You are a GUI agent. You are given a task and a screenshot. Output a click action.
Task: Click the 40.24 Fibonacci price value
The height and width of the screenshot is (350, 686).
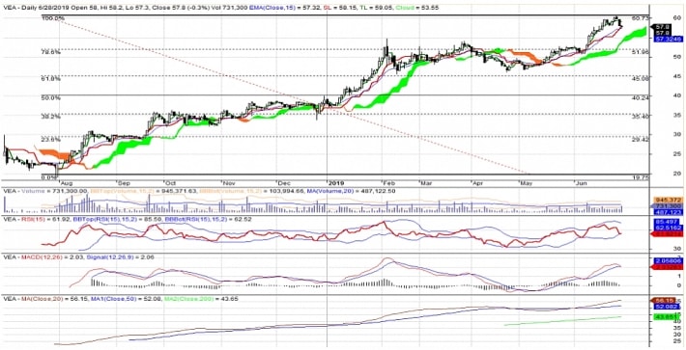pyautogui.click(x=640, y=97)
